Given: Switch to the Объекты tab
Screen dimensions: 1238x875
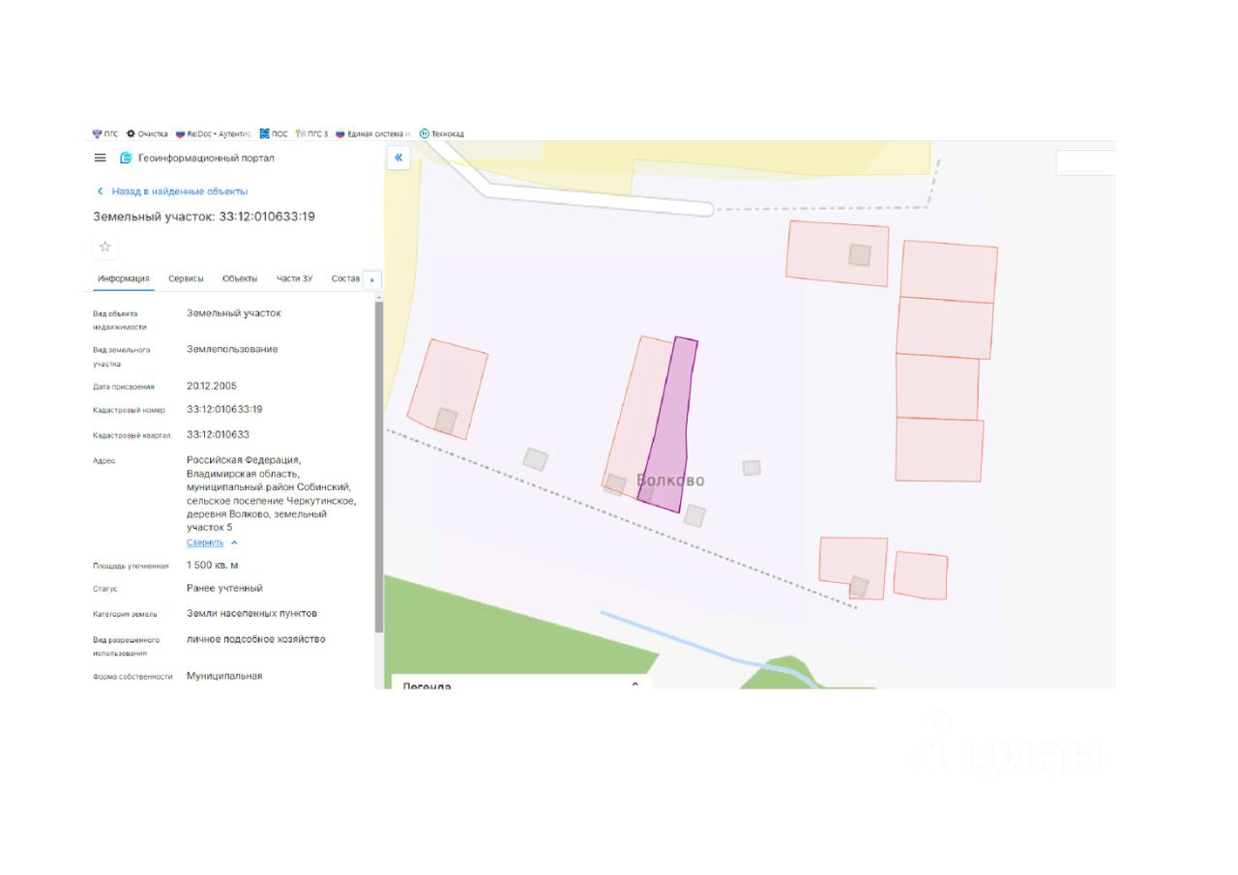Looking at the screenshot, I should coord(240,278).
